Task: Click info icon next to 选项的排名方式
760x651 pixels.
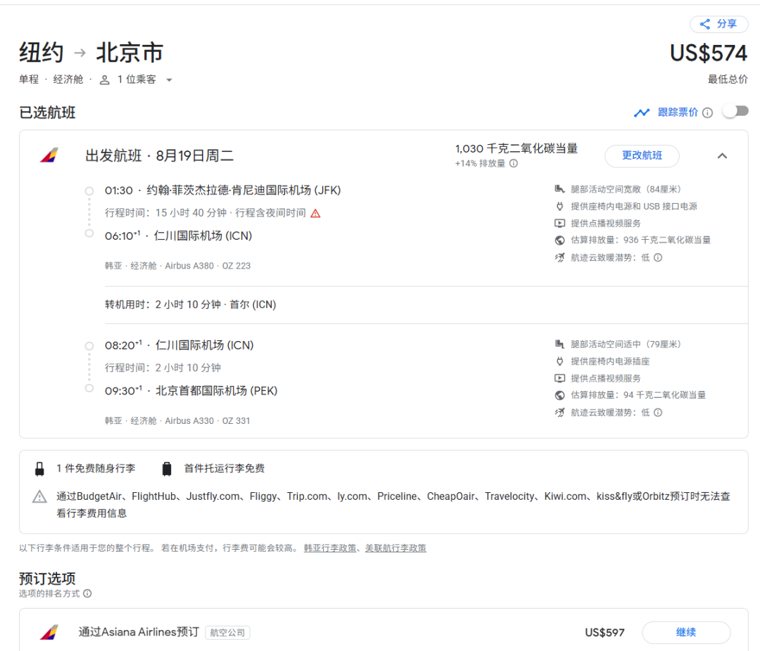Action: pos(87,593)
